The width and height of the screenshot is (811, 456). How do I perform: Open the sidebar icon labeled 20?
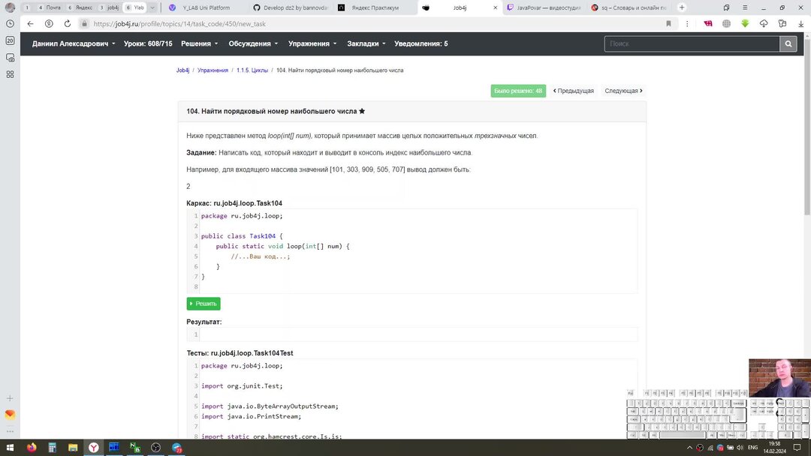[10, 40]
